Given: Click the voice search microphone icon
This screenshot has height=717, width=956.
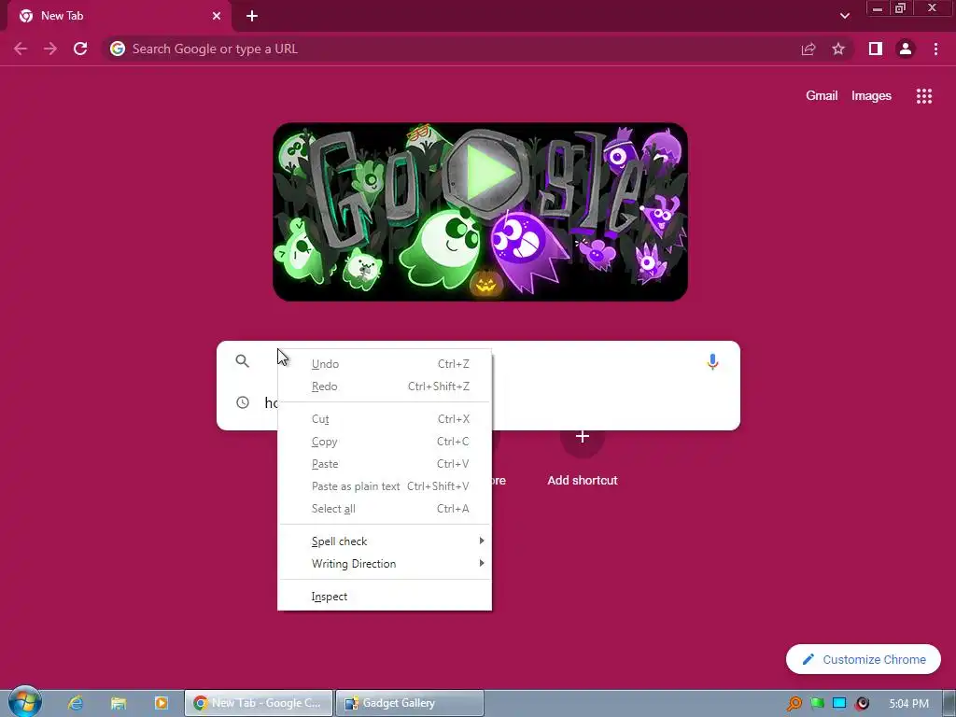Looking at the screenshot, I should coord(712,361).
